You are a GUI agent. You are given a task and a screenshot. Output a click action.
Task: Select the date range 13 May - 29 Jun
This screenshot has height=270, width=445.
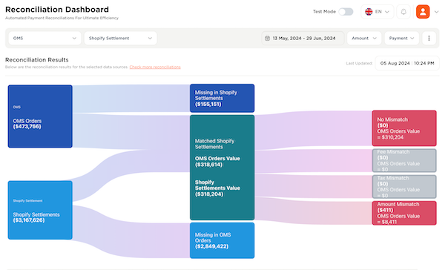pos(303,38)
